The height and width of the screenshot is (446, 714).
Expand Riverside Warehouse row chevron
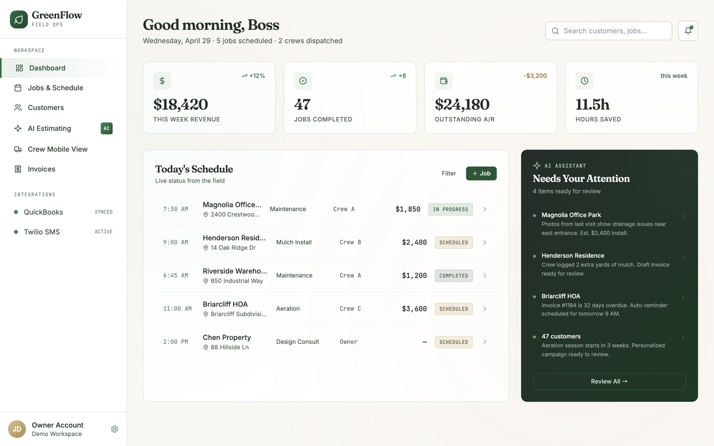[x=485, y=276]
